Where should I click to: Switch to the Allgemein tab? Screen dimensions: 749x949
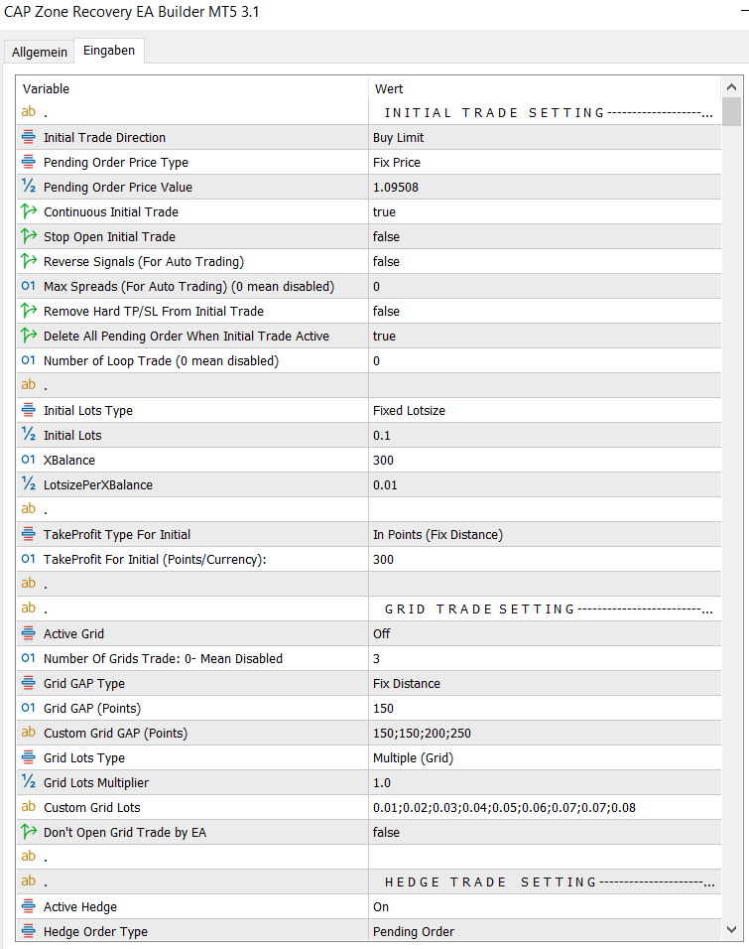pyautogui.click(x=40, y=52)
